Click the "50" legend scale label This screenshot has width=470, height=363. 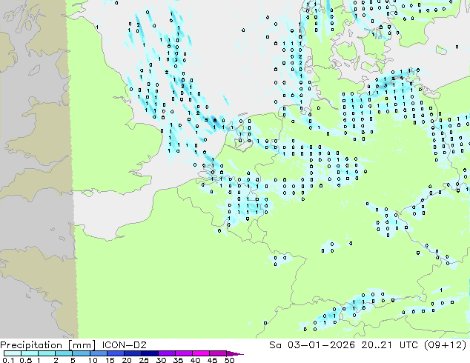229,360
